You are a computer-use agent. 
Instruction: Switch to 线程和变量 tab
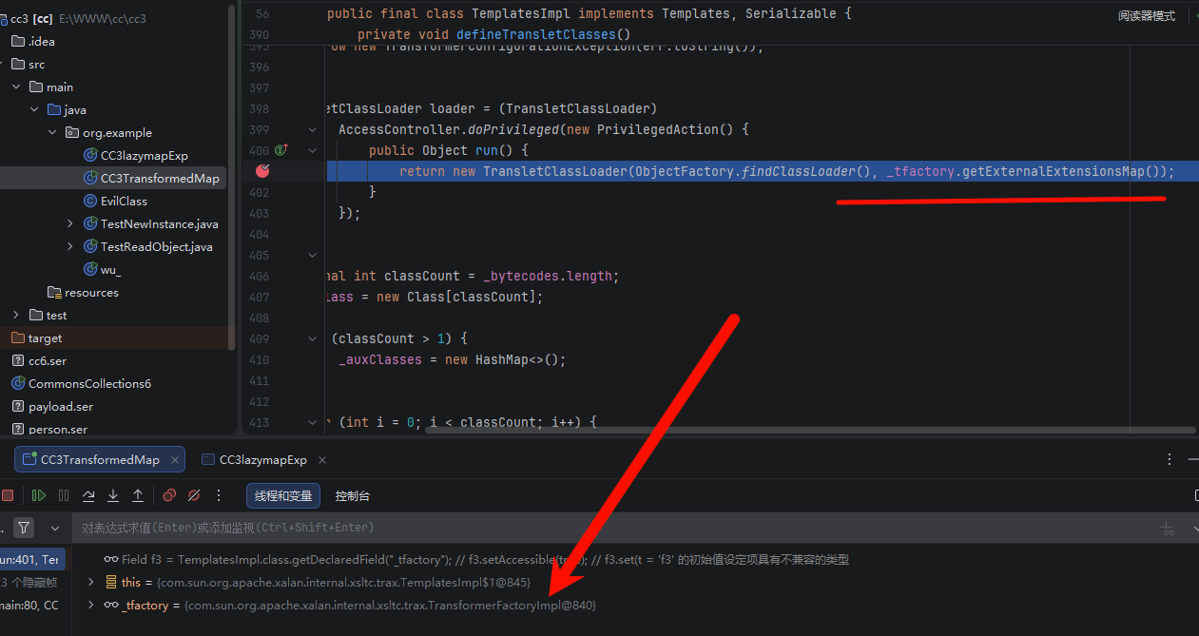click(x=283, y=495)
